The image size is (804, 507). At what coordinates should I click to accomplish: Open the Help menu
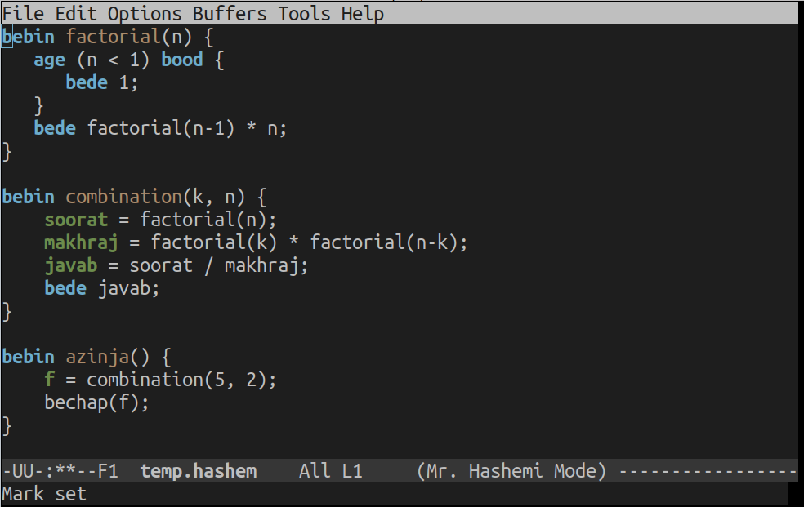(362, 13)
